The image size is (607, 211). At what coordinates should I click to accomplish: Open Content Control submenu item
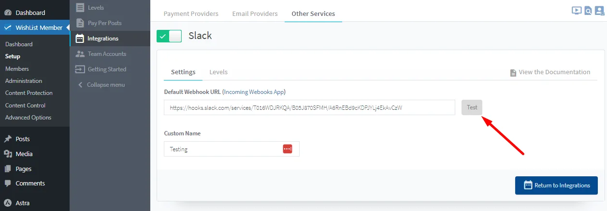pyautogui.click(x=25, y=105)
